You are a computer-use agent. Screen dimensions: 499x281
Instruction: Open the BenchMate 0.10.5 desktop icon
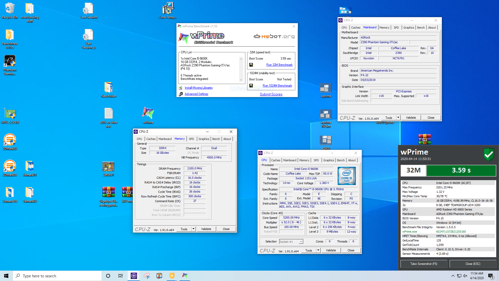tap(10, 39)
